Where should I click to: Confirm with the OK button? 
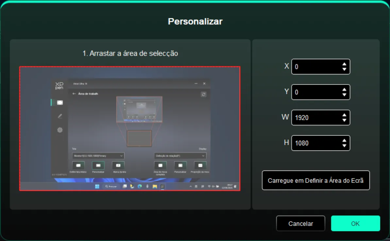(355, 224)
